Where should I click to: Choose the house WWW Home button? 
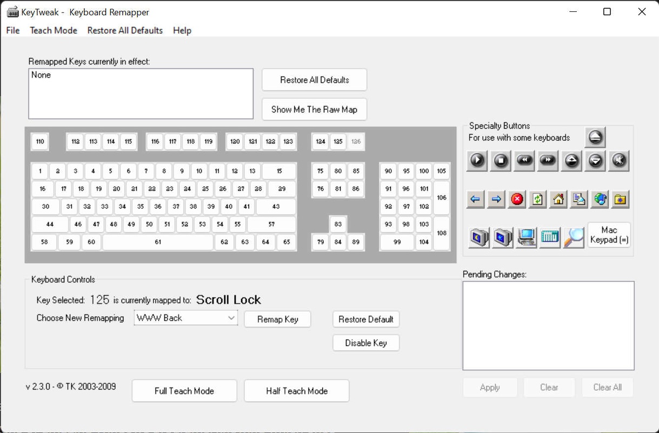[558, 200]
